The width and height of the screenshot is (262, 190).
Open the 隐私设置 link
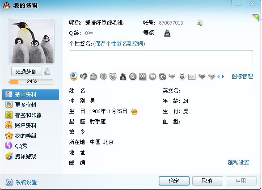(238, 162)
